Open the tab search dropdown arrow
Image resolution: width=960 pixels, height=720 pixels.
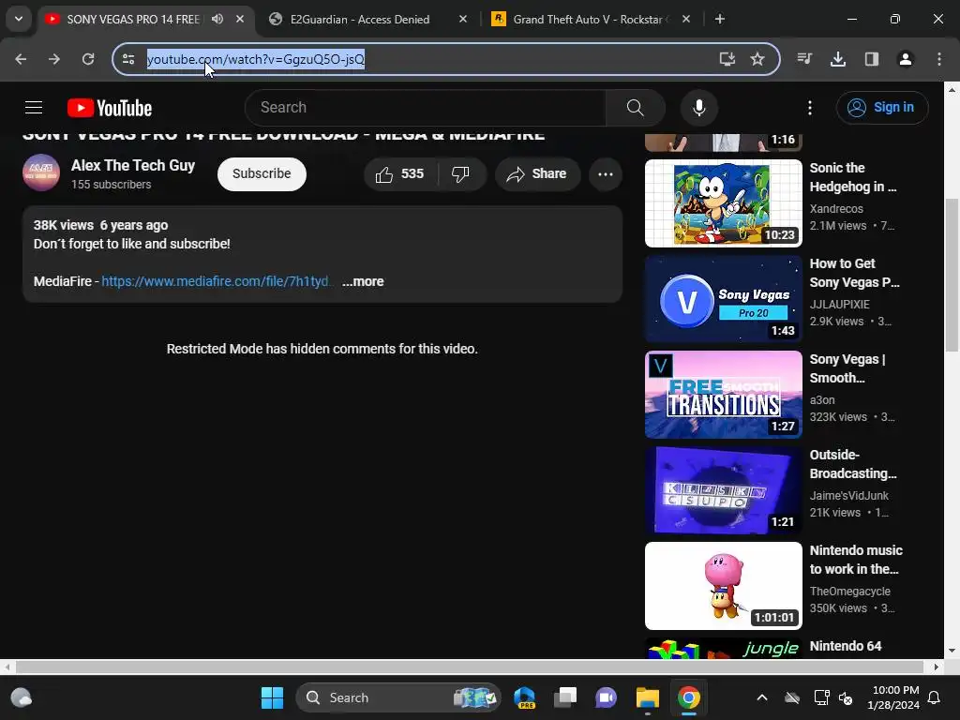[19, 19]
